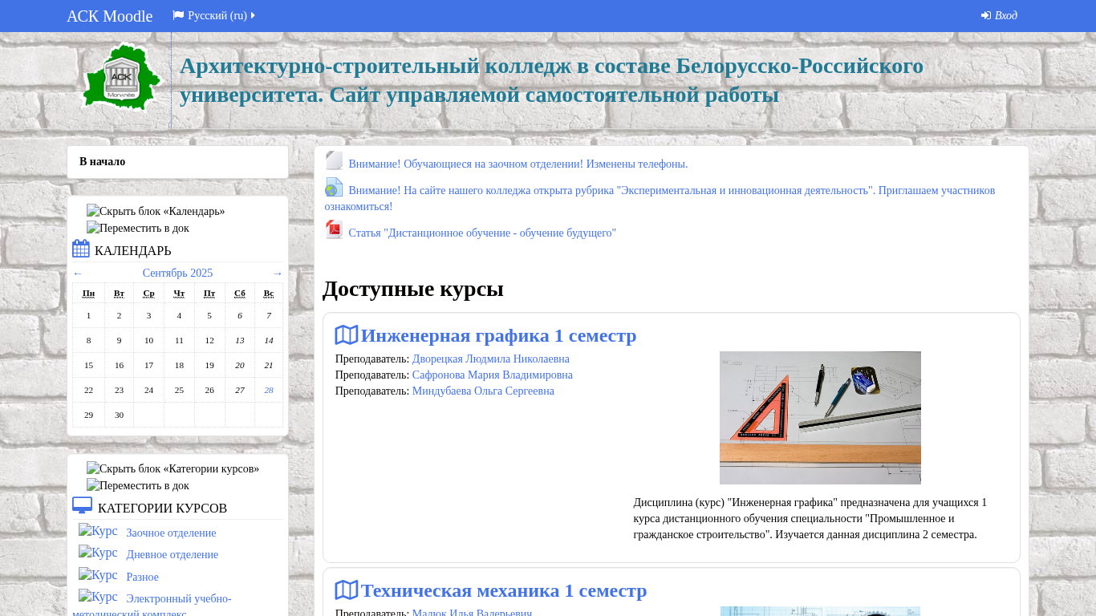This screenshot has height=616, width=1096.
Task: Click the globe page icon for innovation notice
Action: tap(334, 188)
